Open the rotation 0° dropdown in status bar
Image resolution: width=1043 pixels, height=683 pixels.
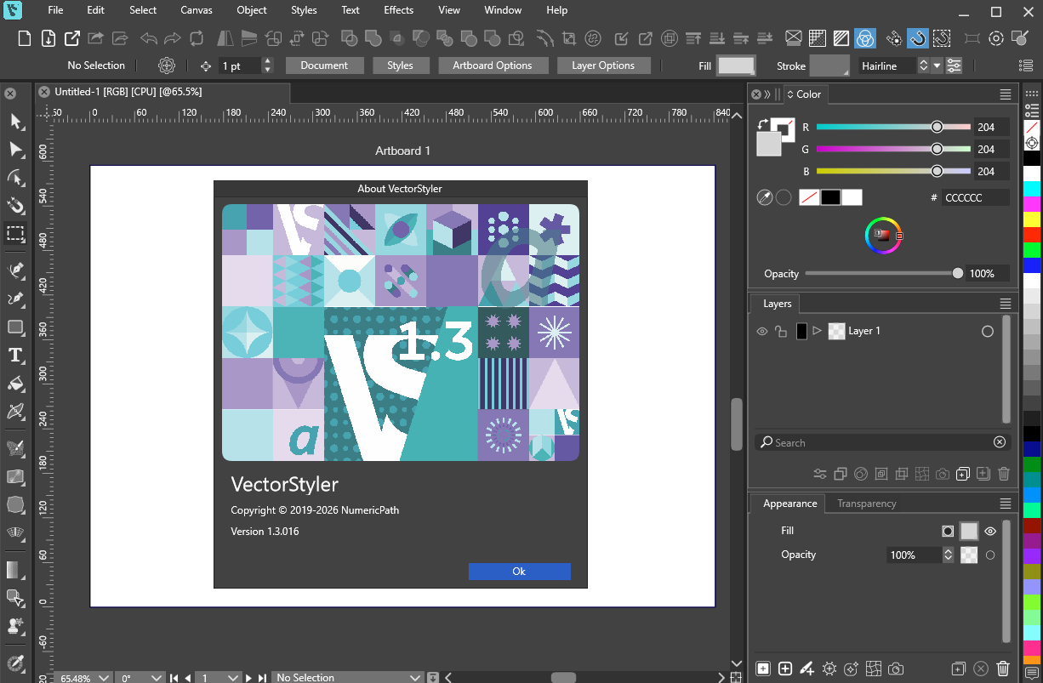coord(156,678)
